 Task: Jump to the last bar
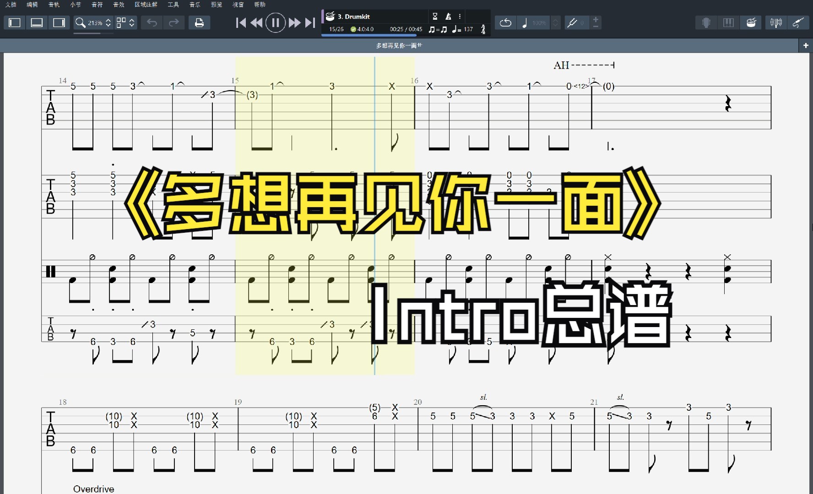[310, 22]
